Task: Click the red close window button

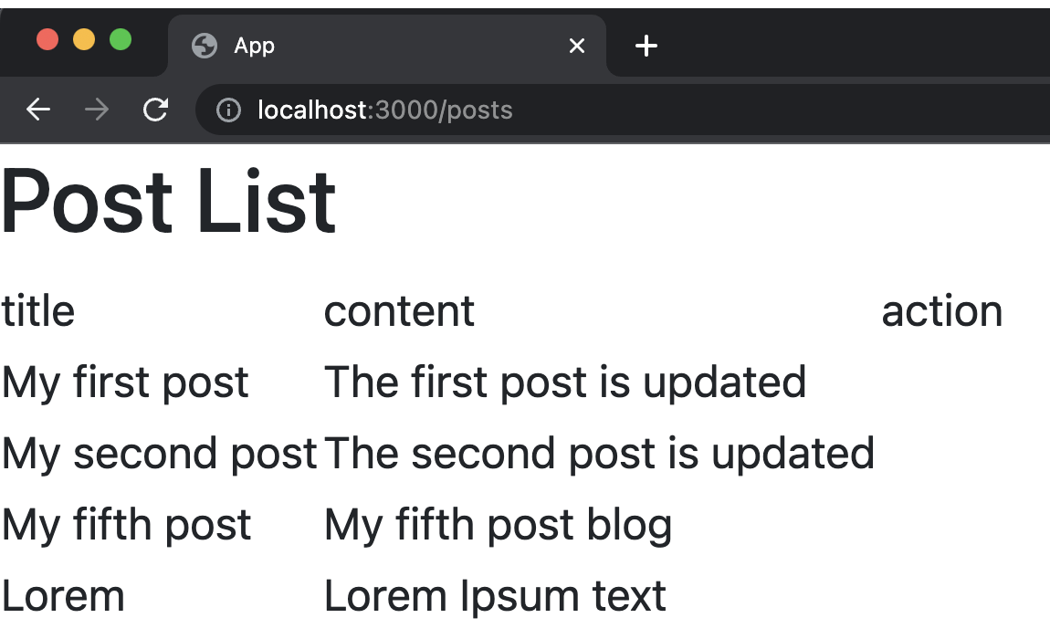Action: click(47, 40)
